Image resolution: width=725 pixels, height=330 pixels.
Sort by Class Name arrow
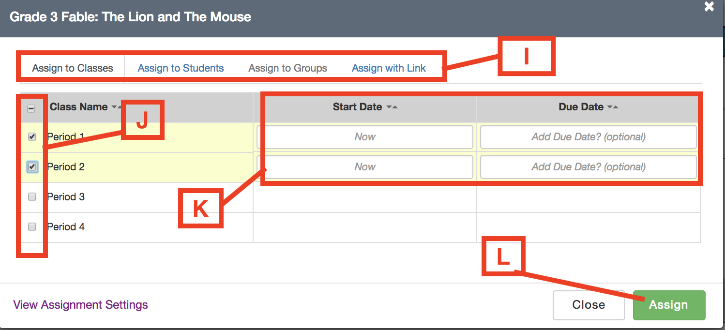click(115, 107)
